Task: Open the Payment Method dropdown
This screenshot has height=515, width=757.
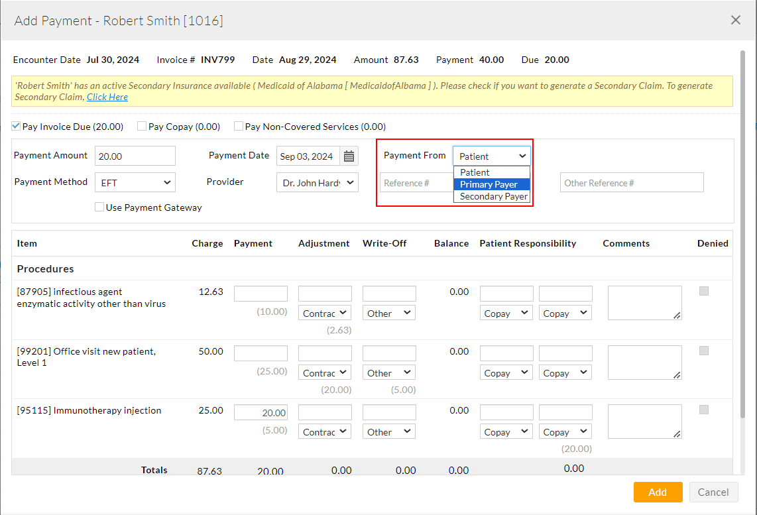Action: [135, 182]
